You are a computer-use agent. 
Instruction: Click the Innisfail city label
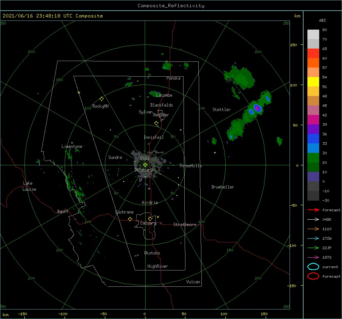pos(154,137)
